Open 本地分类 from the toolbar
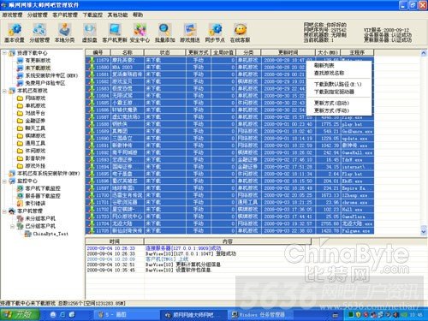 [64, 33]
